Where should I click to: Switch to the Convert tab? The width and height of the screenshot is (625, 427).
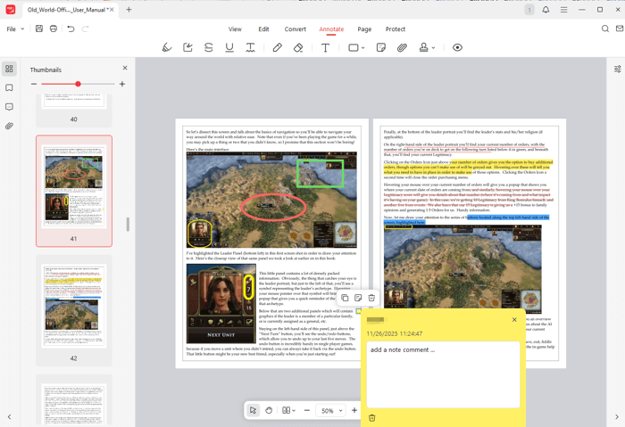(295, 29)
